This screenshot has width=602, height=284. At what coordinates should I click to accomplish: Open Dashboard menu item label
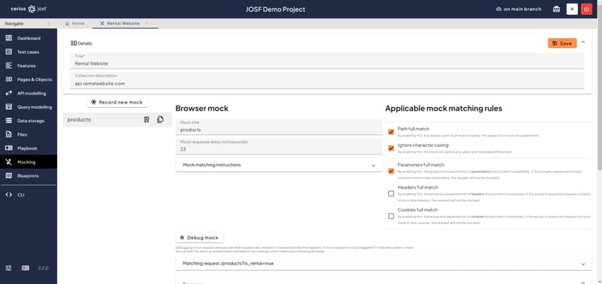29,38
